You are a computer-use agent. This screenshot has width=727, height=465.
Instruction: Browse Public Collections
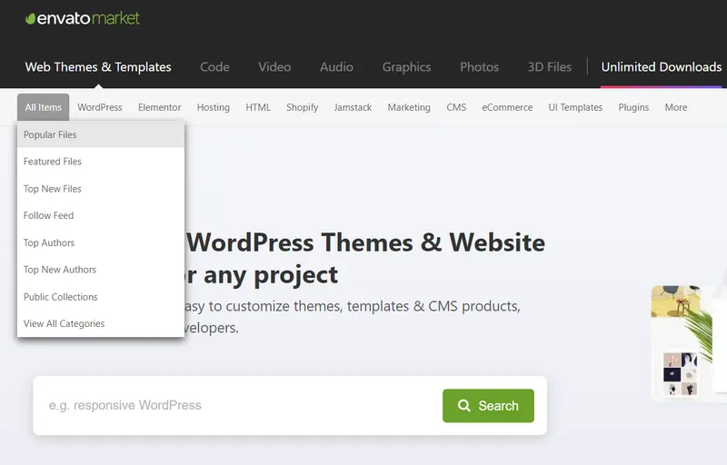pos(101,297)
